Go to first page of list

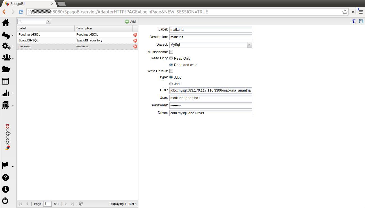click(20, 204)
